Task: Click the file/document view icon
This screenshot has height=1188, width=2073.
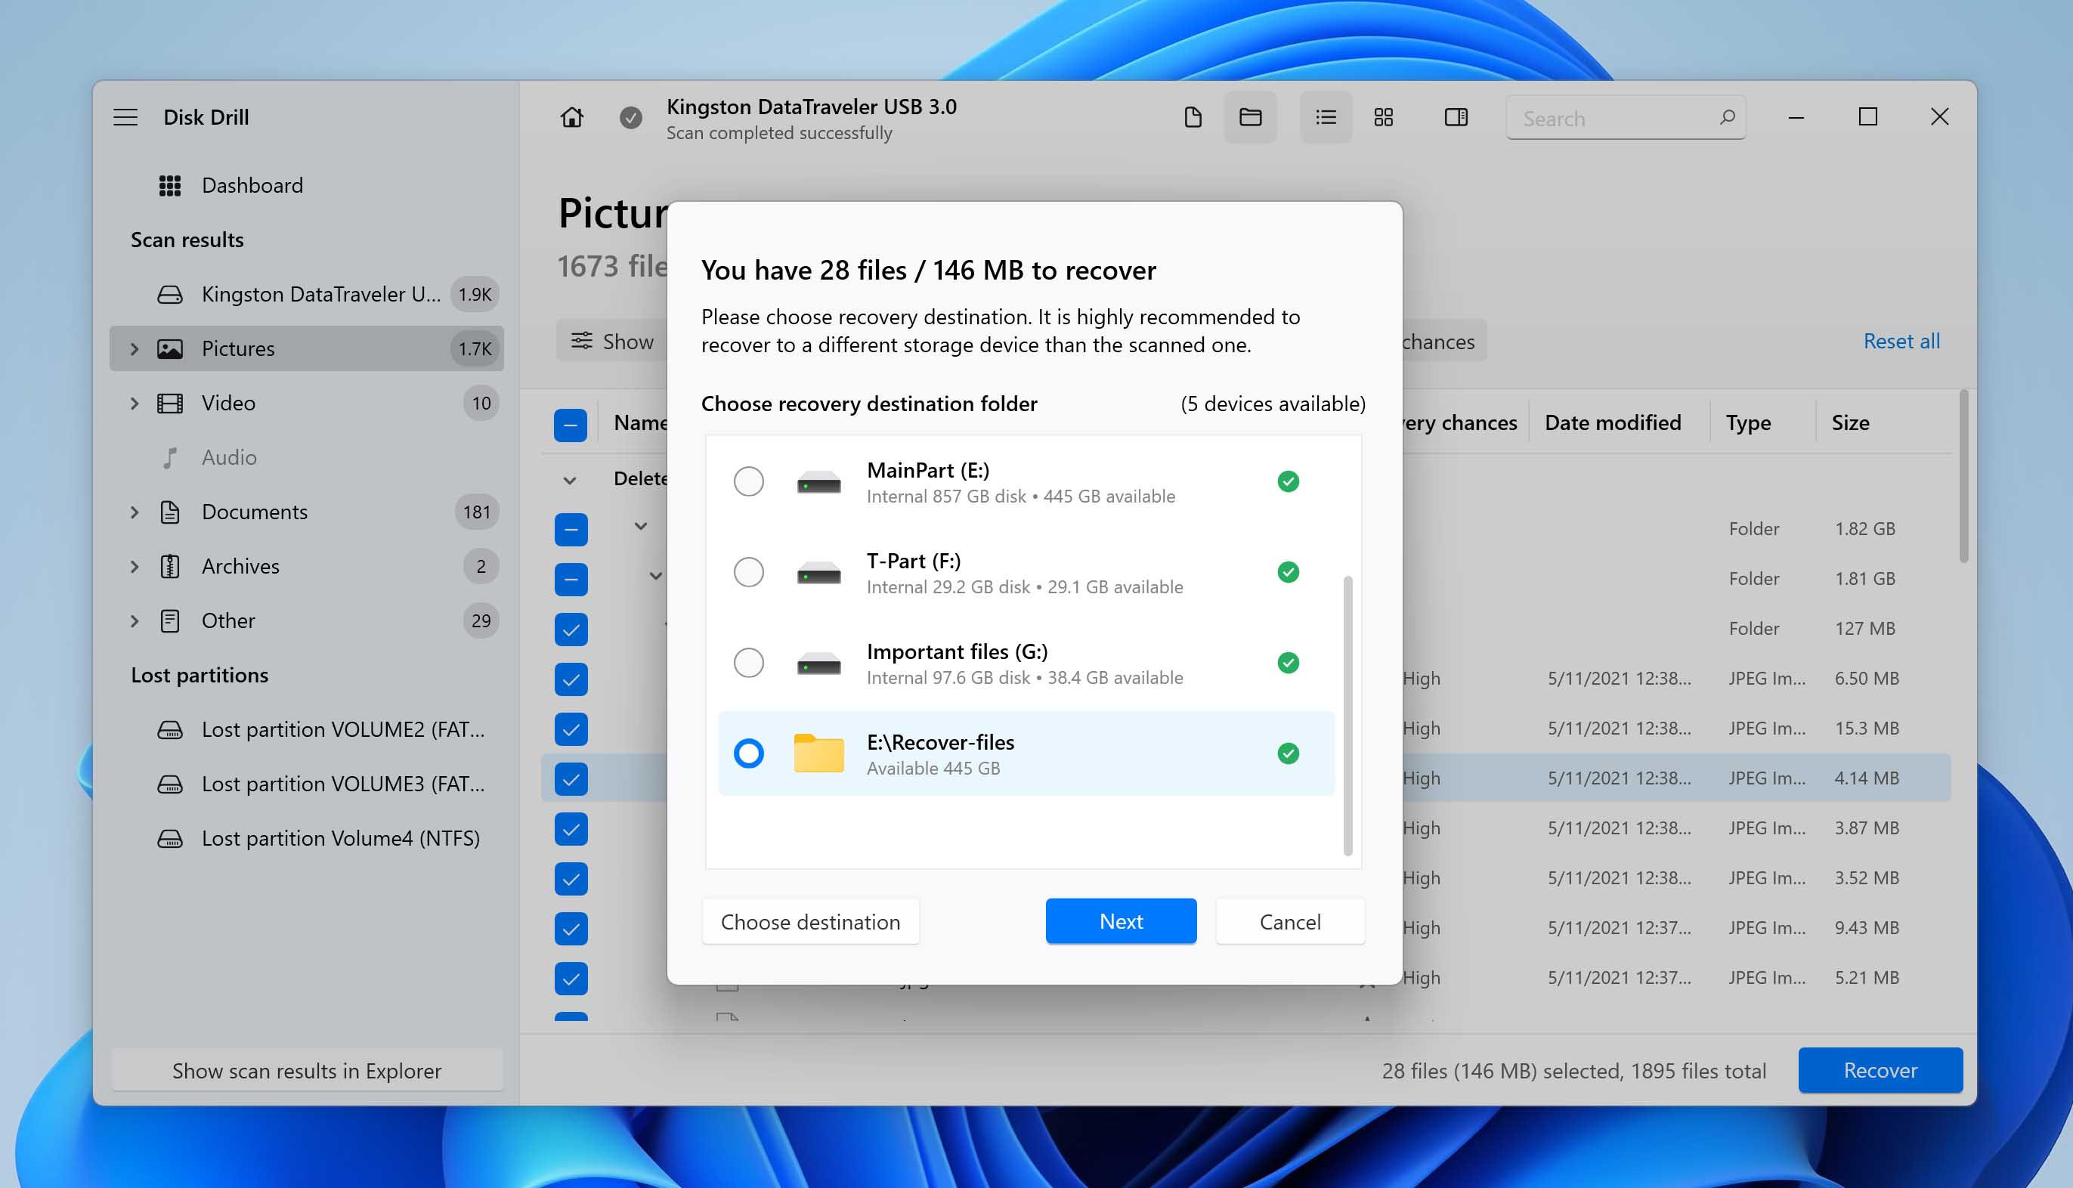Action: click(x=1193, y=117)
